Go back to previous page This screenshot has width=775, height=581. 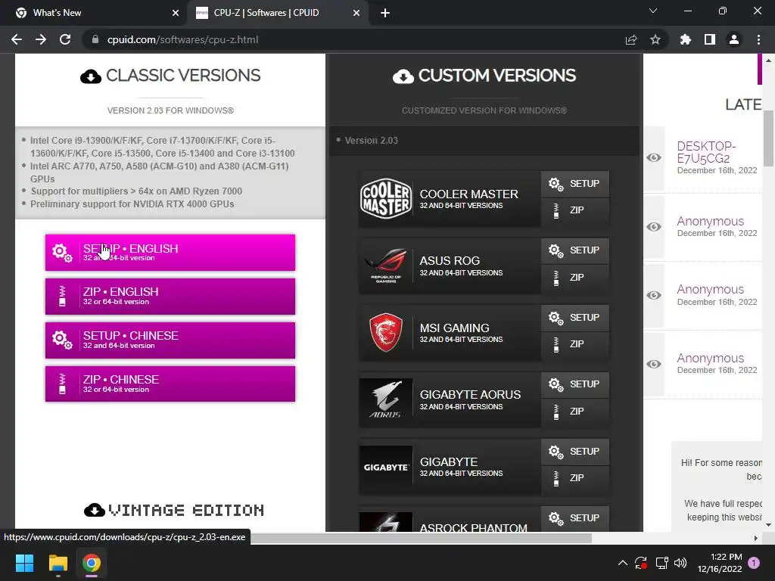[17, 39]
